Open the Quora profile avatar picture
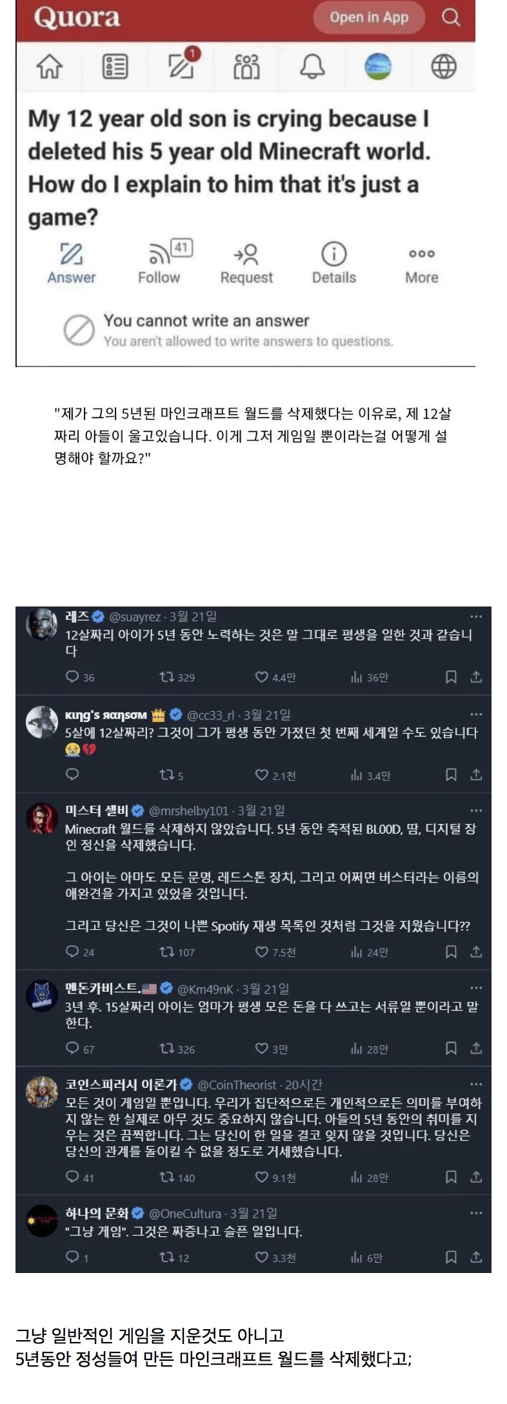This screenshot has width=507, height=1404. (378, 66)
